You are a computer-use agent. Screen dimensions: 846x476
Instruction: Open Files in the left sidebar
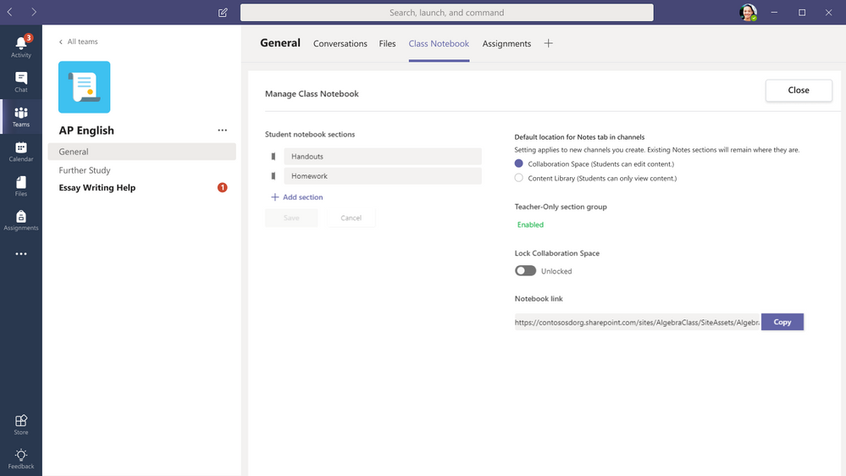(21, 186)
